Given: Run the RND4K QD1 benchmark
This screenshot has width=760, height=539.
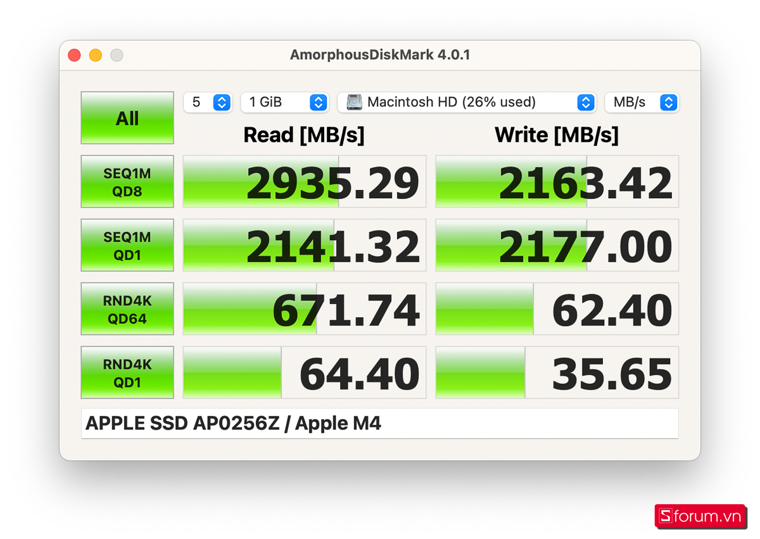Looking at the screenshot, I should pyautogui.click(x=127, y=372).
